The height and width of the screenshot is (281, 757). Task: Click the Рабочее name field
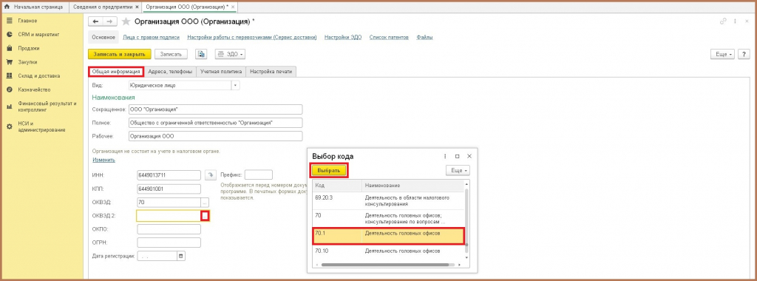215,136
